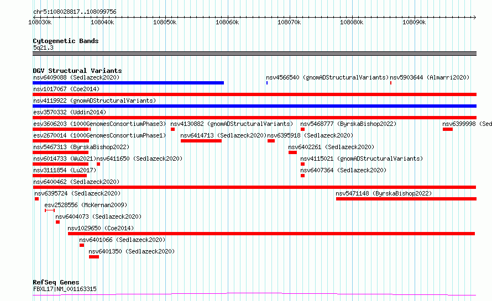492x301 pixels.
Task: Click the magenta FBXL17 gene line
Action: pos(254,294)
